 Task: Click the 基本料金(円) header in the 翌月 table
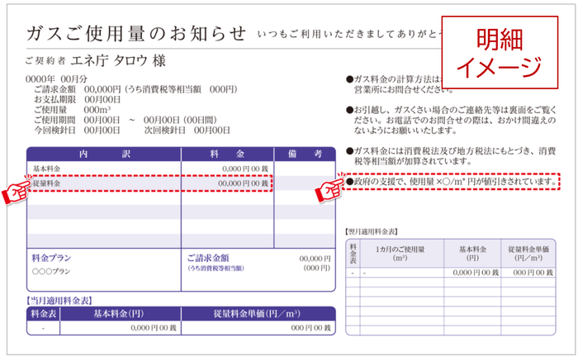coord(472,254)
